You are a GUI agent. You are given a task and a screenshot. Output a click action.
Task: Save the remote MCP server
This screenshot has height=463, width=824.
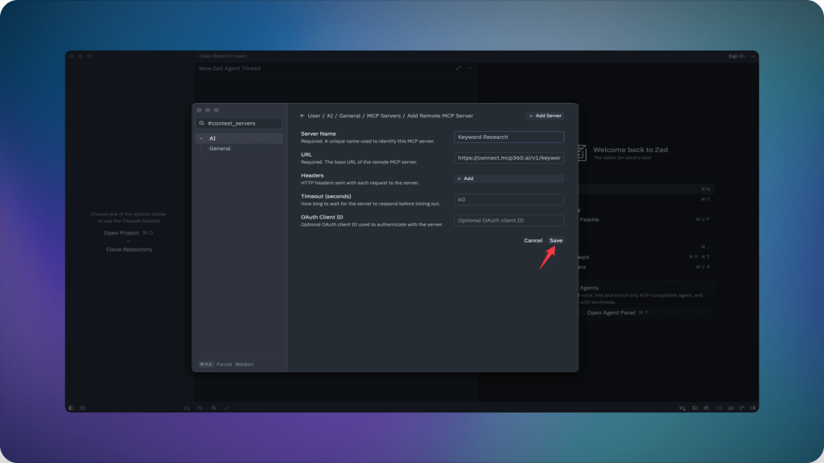pos(556,240)
